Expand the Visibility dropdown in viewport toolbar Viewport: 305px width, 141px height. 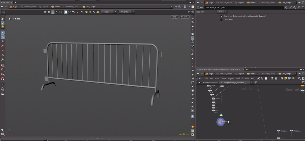pyautogui.click(x=127, y=12)
